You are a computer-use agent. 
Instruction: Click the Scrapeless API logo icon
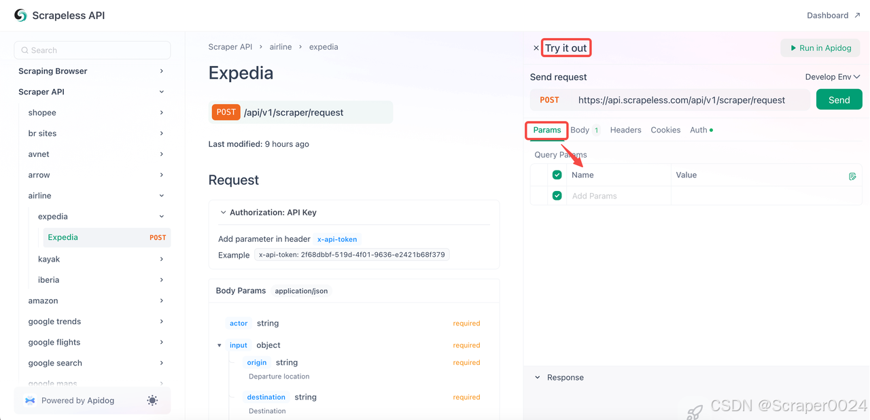tap(20, 15)
